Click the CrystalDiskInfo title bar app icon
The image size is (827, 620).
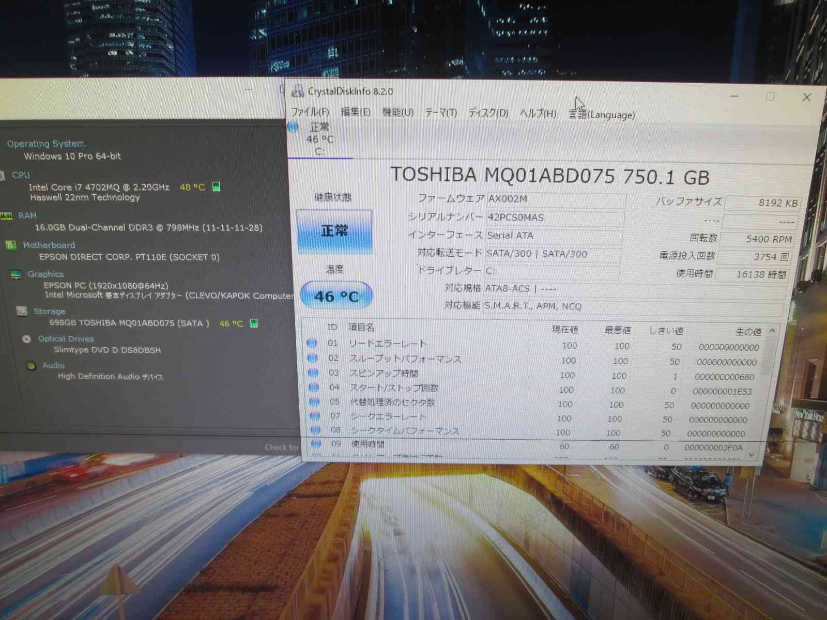point(297,91)
